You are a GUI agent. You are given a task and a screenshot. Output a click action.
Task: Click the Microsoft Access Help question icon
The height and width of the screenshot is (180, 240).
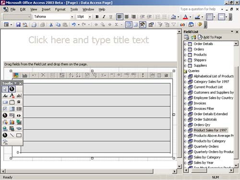[x=200, y=24]
